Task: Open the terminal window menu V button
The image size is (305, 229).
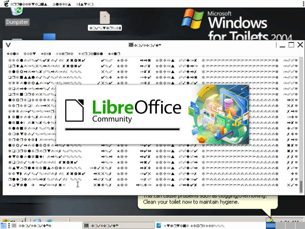Action: point(8,45)
